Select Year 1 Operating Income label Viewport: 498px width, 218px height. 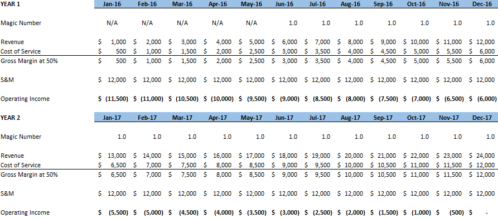(25, 99)
